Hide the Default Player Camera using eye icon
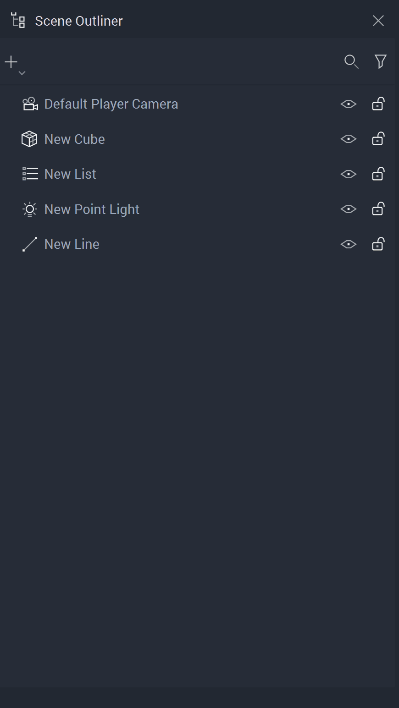 349,104
